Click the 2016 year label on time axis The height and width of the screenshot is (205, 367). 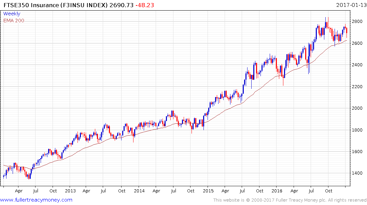pos(277,191)
